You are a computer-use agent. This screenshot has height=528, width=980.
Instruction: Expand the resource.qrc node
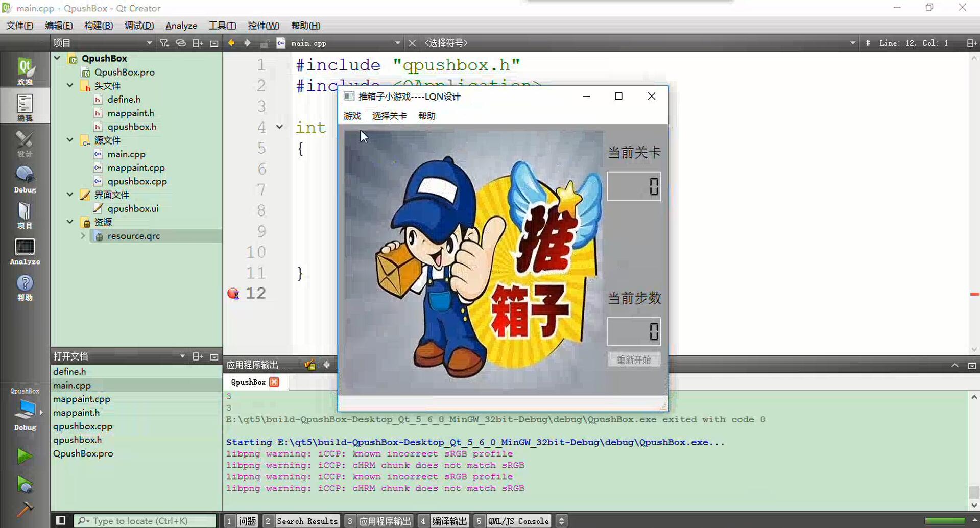point(83,236)
